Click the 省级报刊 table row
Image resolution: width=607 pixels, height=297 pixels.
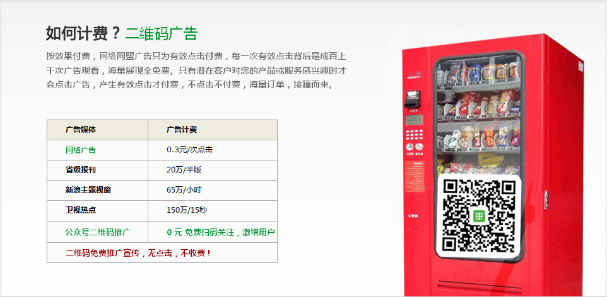162,170
